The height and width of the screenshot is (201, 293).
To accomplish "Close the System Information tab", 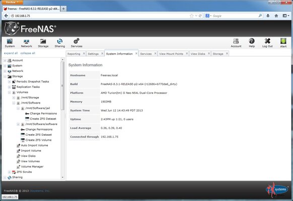I will [x=136, y=53].
